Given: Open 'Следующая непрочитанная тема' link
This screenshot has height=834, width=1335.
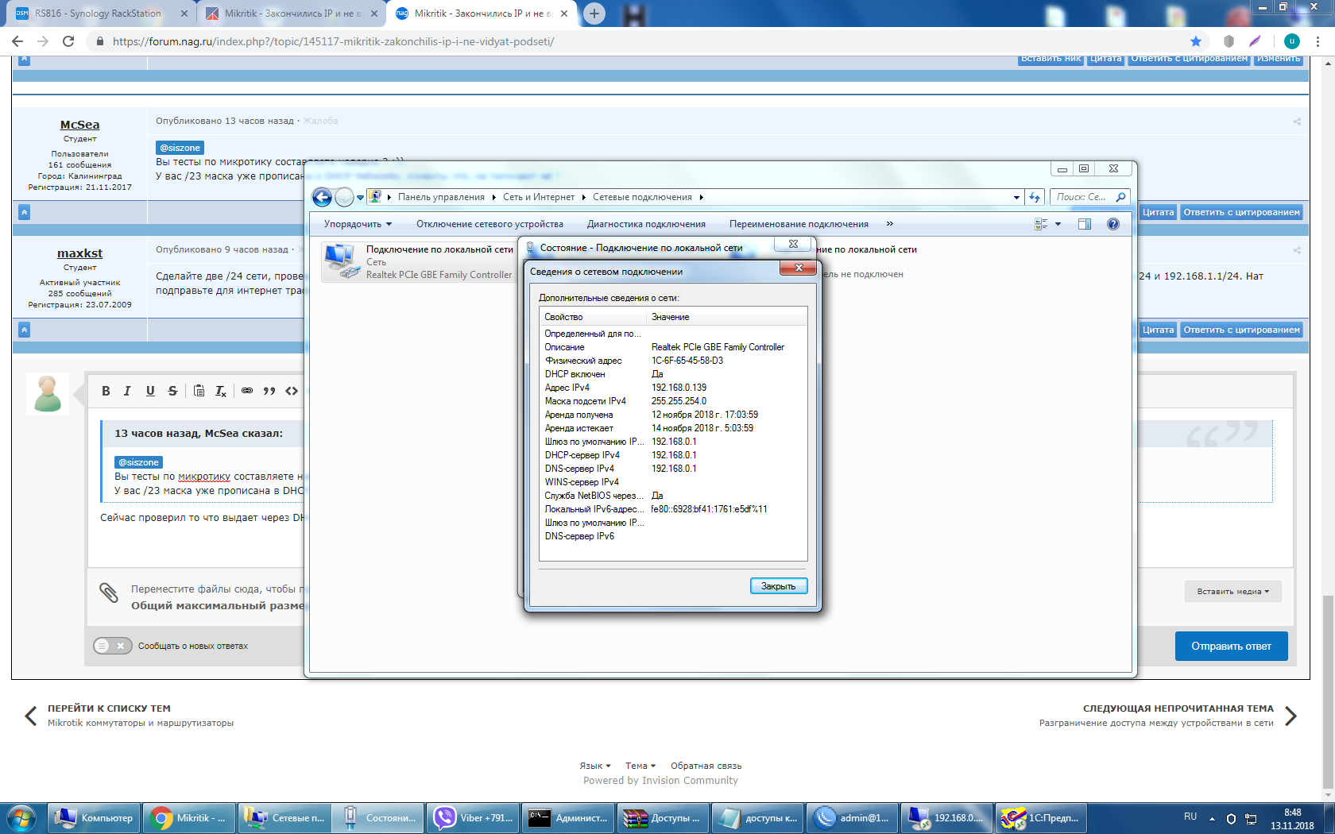Looking at the screenshot, I should click(x=1178, y=709).
